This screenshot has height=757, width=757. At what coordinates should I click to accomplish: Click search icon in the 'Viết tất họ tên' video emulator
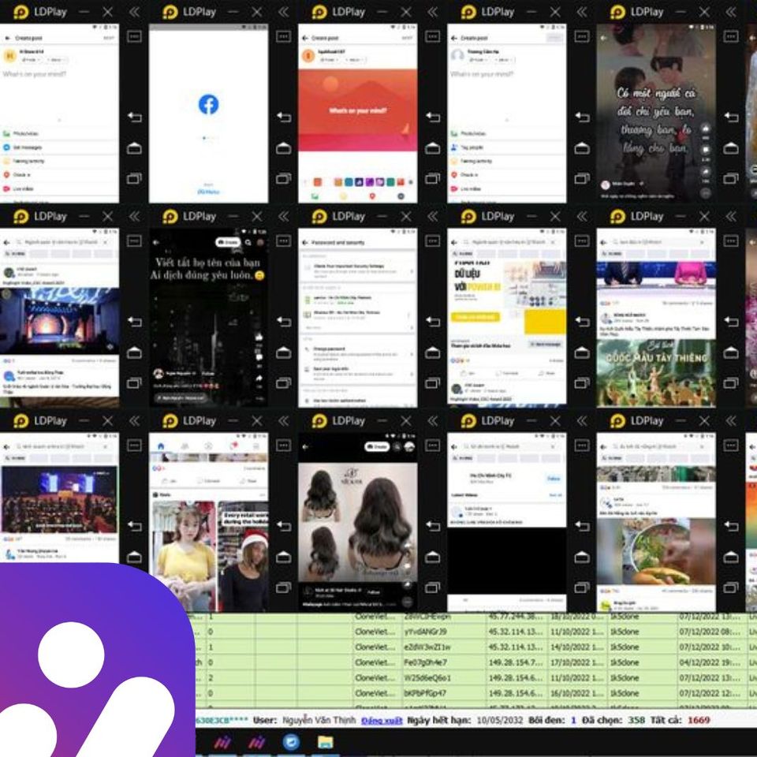[x=248, y=242]
